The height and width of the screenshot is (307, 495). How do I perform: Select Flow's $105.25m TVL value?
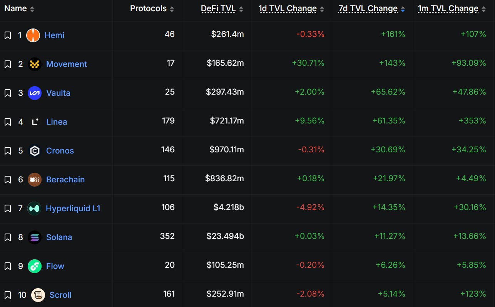tap(225, 265)
